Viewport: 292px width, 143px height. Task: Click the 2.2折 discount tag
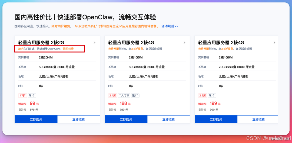[203, 96]
